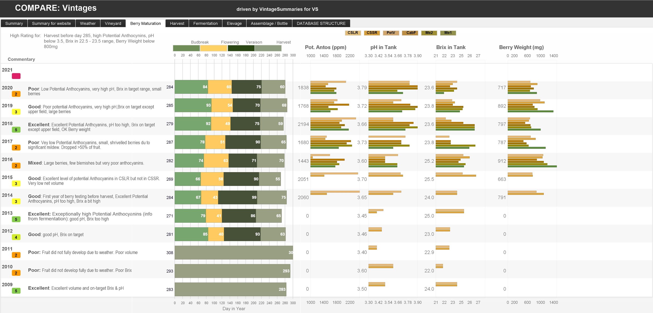Click 2016 Mixed commentary text
The height and width of the screenshot is (313, 653).
click(86, 163)
